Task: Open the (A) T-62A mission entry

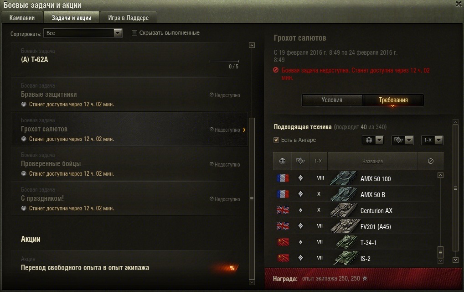Action: [129, 59]
